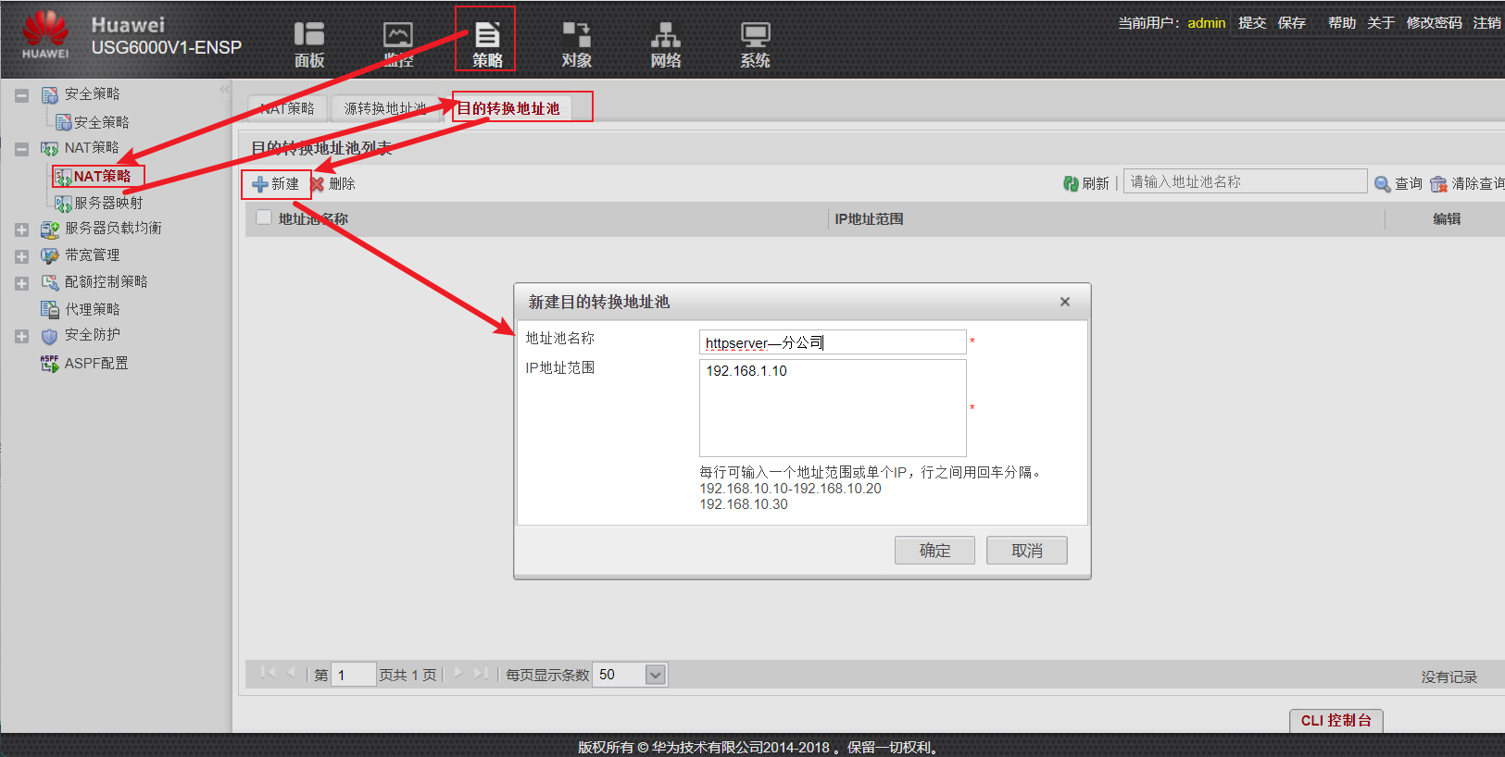This screenshot has width=1505, height=757.
Task: Click the 查询 magnifier icon
Action: [1383, 183]
